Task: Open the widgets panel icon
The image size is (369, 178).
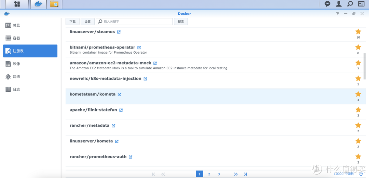Action: [361, 4]
